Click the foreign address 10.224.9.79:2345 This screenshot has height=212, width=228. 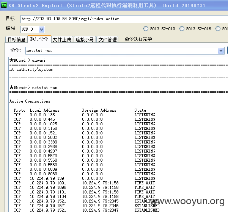101,201
